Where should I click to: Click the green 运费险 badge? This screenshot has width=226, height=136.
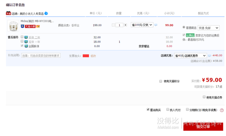[190, 35]
